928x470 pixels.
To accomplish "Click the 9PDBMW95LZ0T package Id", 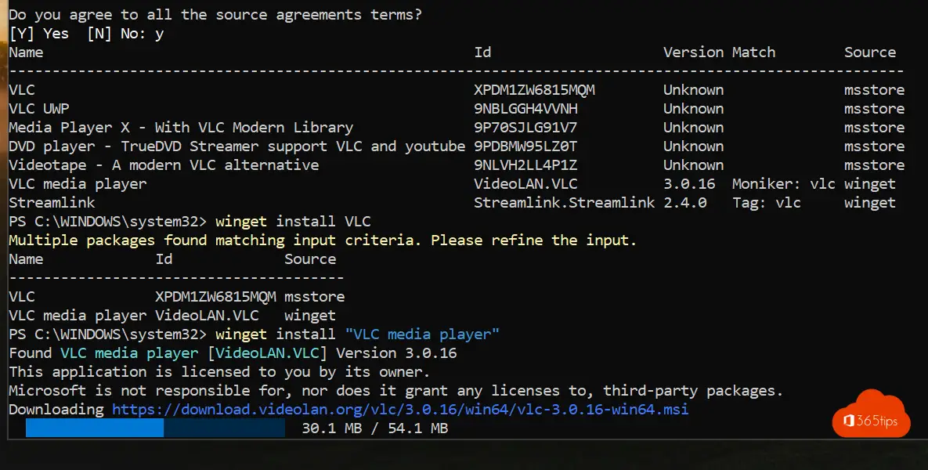I will coord(525,146).
